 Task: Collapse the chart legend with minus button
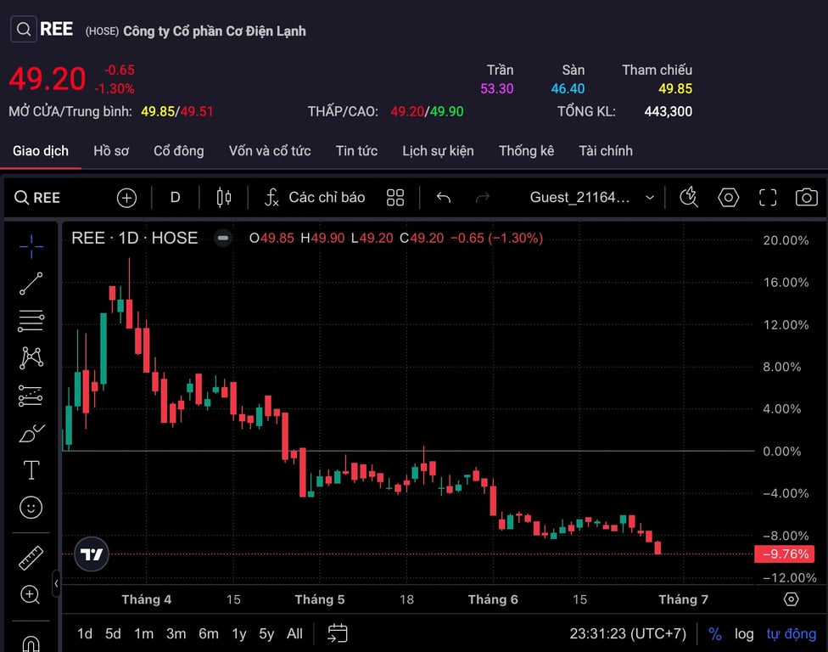pyautogui.click(x=223, y=239)
